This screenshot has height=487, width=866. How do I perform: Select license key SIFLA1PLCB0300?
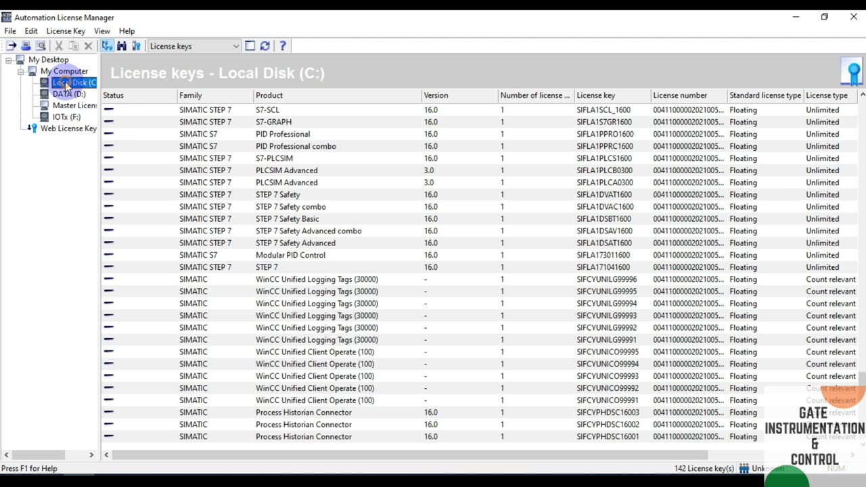pos(605,170)
